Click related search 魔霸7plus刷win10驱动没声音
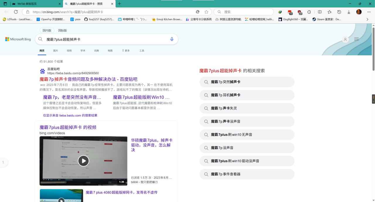Screen dimensions: 375x202 [247, 161]
